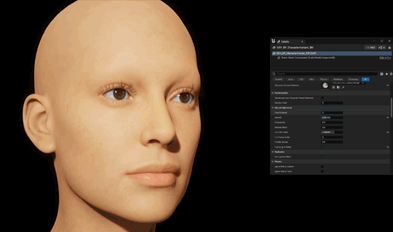Click the Unreal Engine logo icon

[273, 41]
